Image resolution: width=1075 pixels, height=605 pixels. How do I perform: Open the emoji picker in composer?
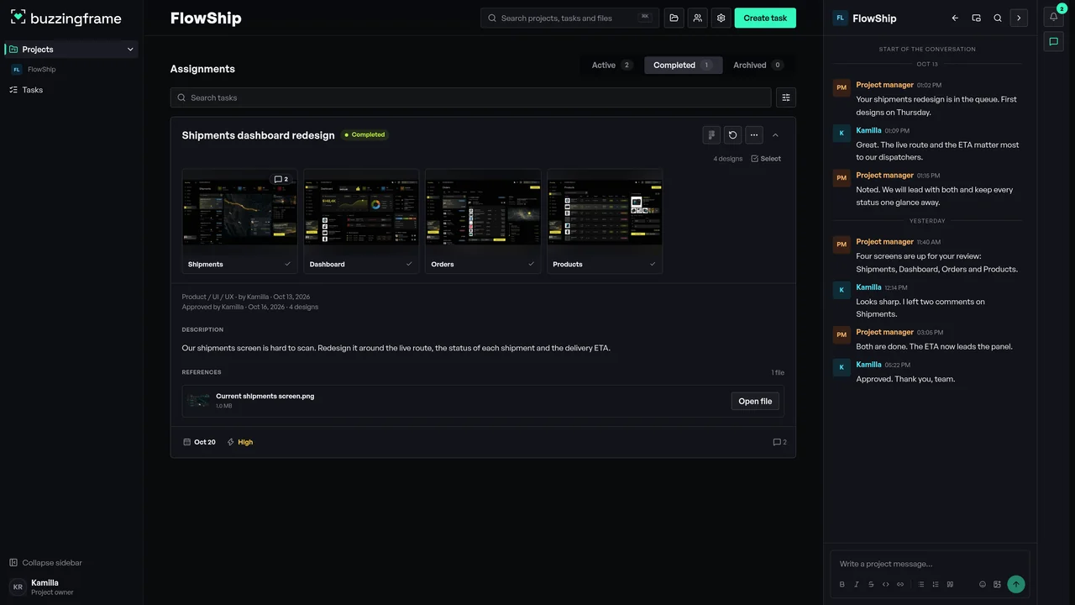[983, 584]
